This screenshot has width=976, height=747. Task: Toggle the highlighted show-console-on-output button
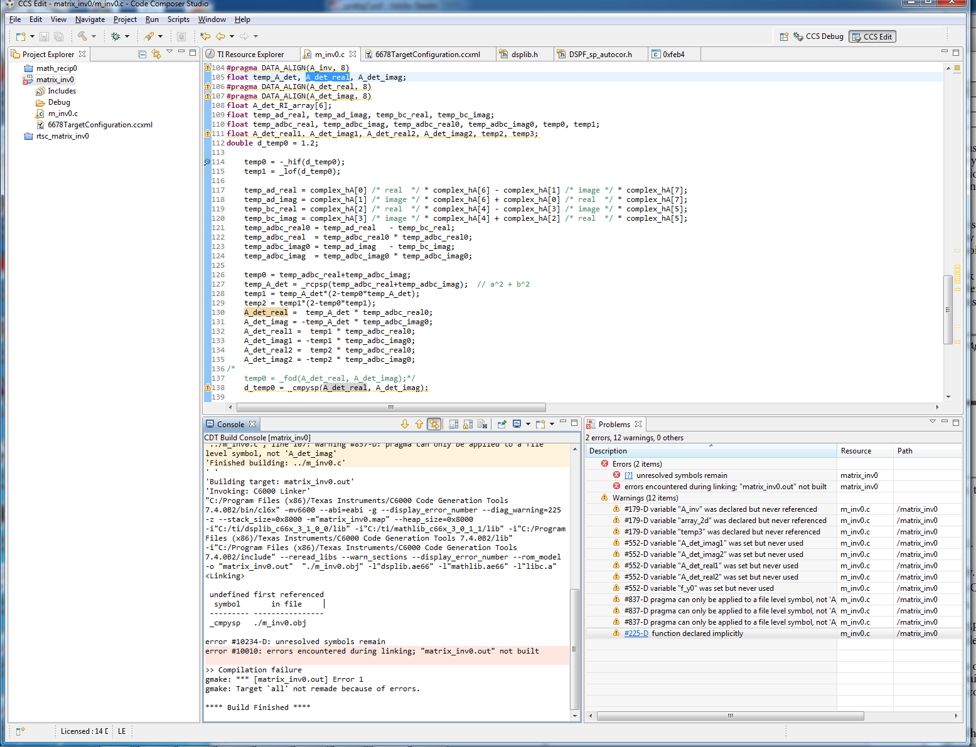(434, 425)
